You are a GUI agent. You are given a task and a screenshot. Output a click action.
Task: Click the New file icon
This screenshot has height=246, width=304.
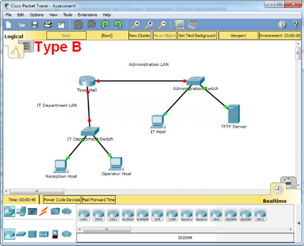8,25
